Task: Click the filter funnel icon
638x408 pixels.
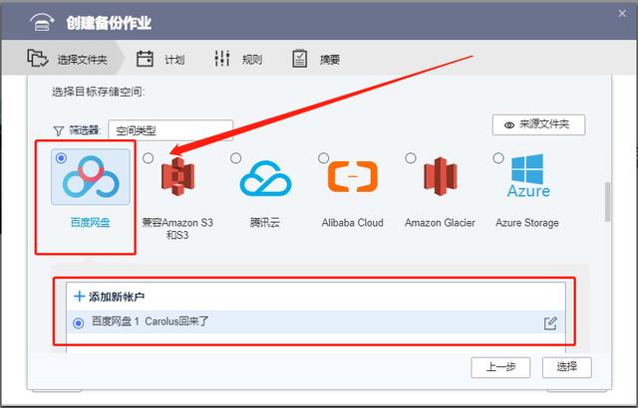Action: click(59, 130)
